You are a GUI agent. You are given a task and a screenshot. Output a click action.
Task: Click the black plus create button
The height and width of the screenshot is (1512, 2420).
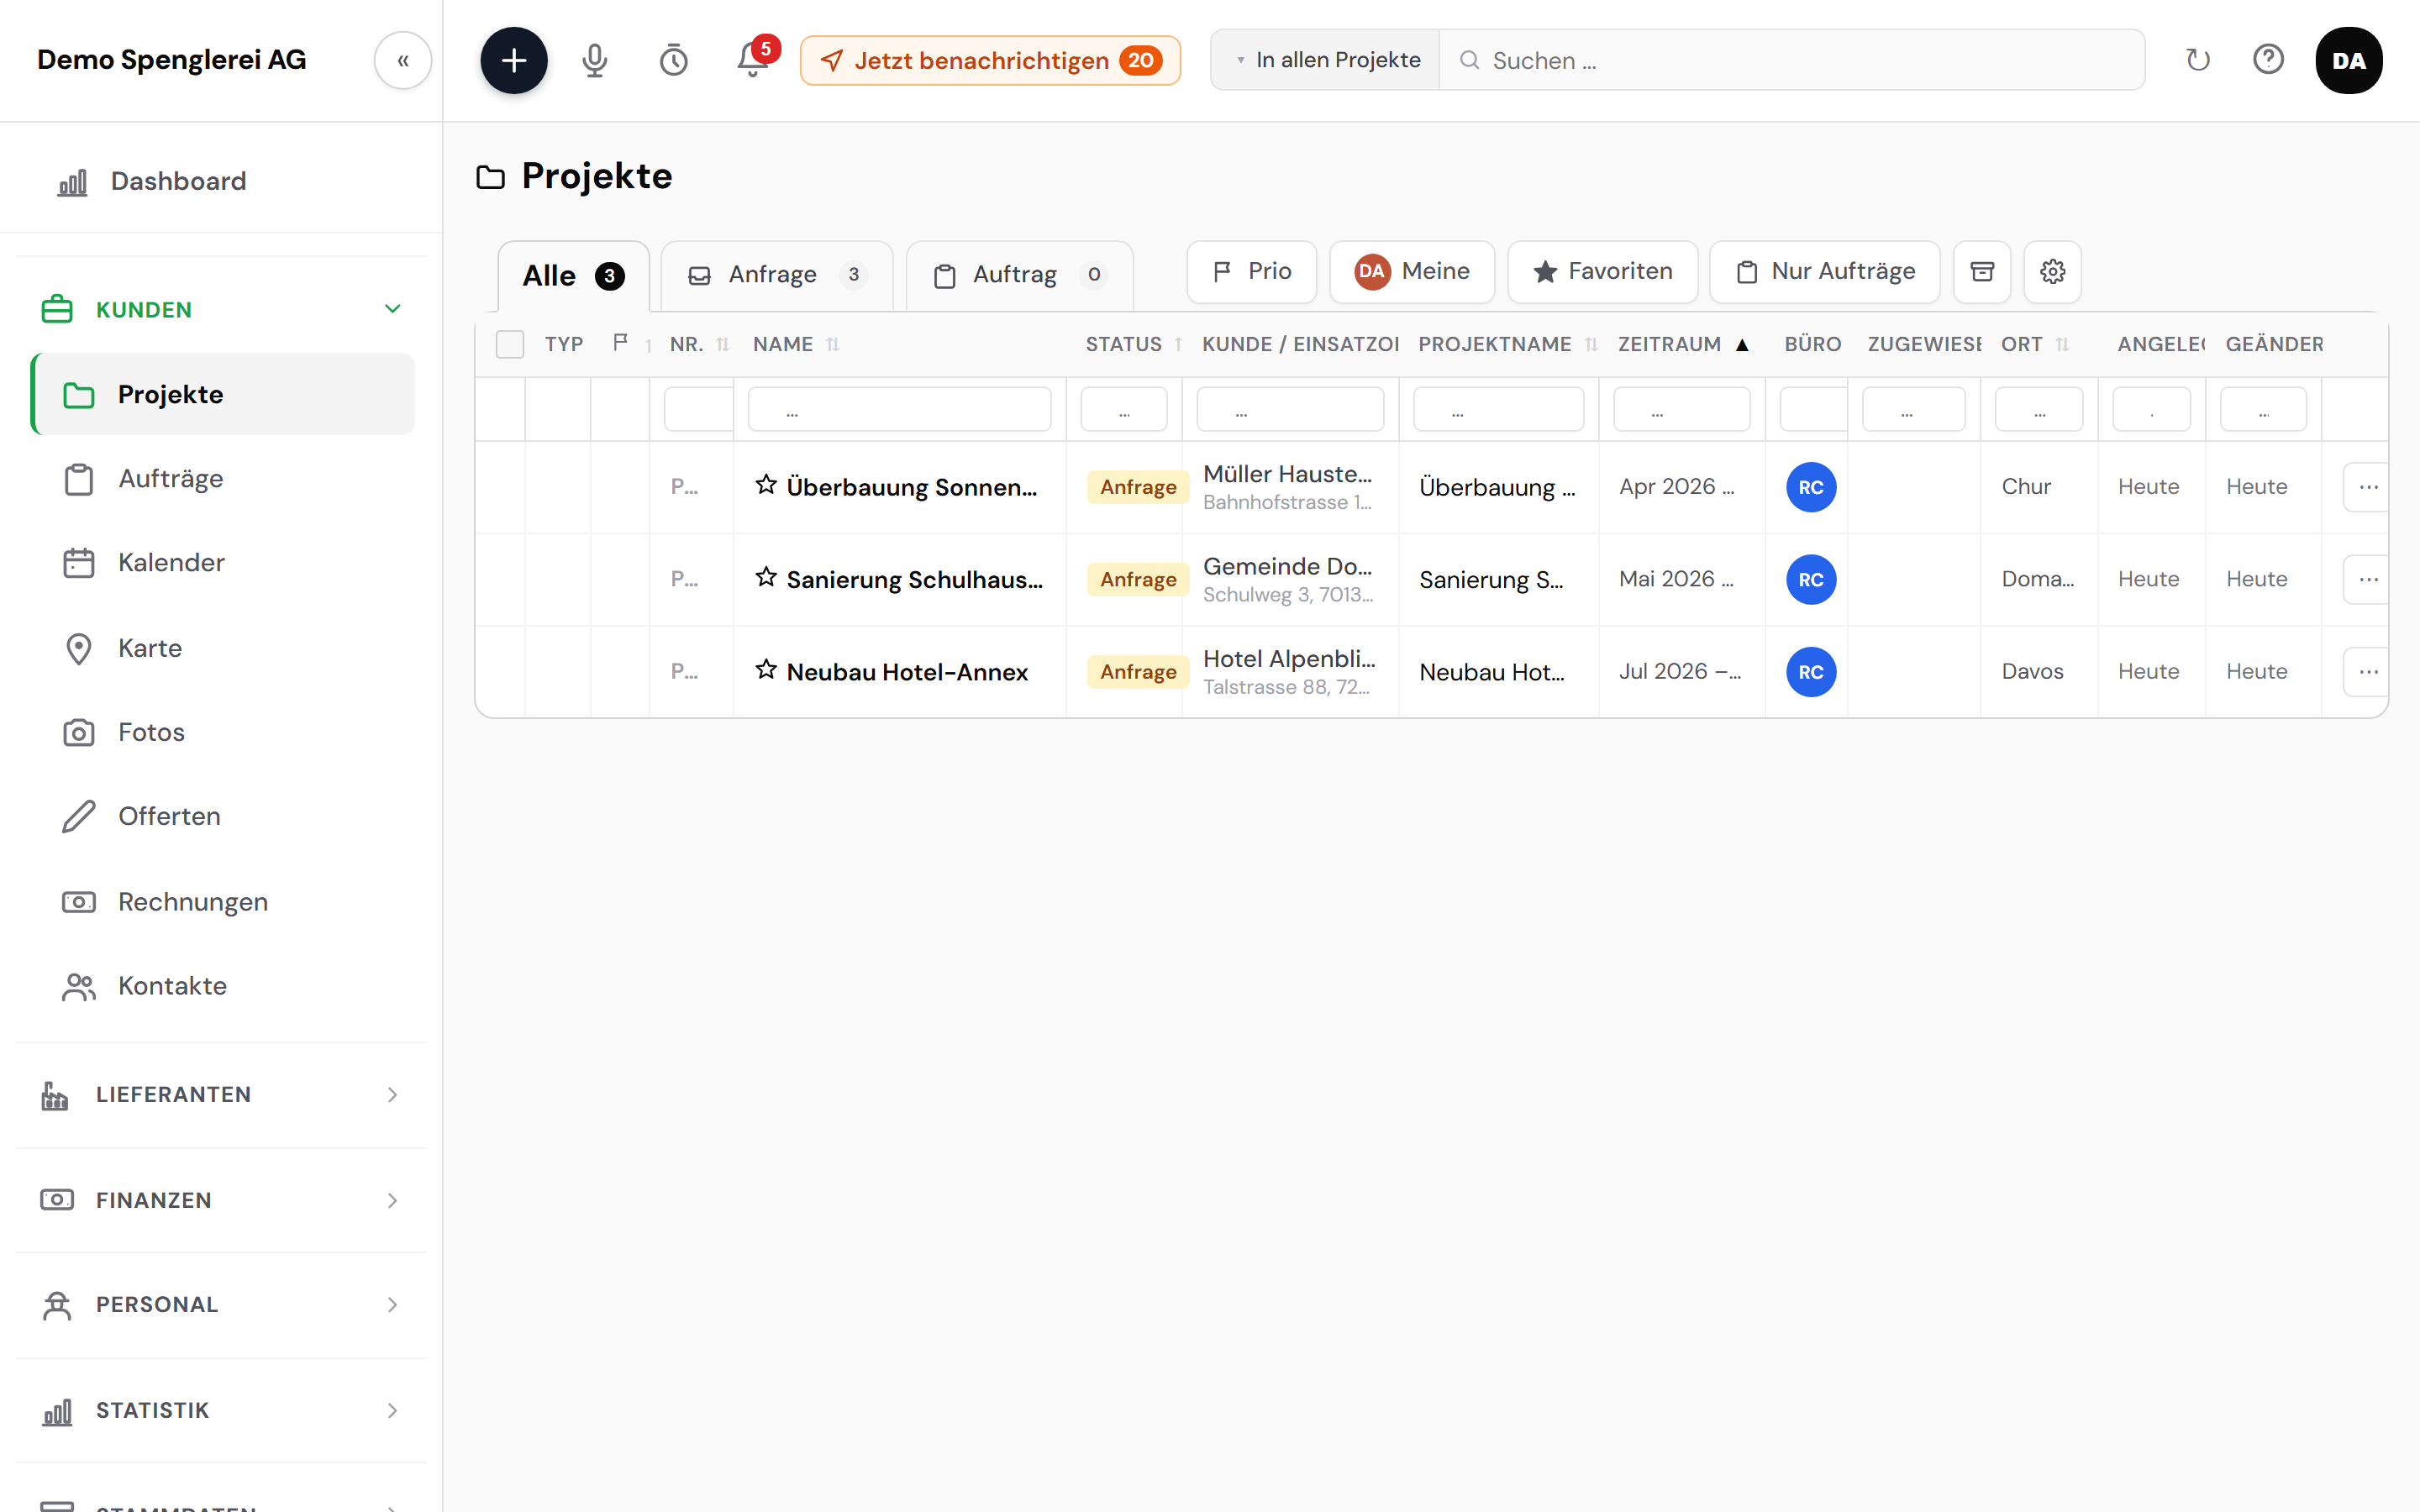tap(513, 60)
